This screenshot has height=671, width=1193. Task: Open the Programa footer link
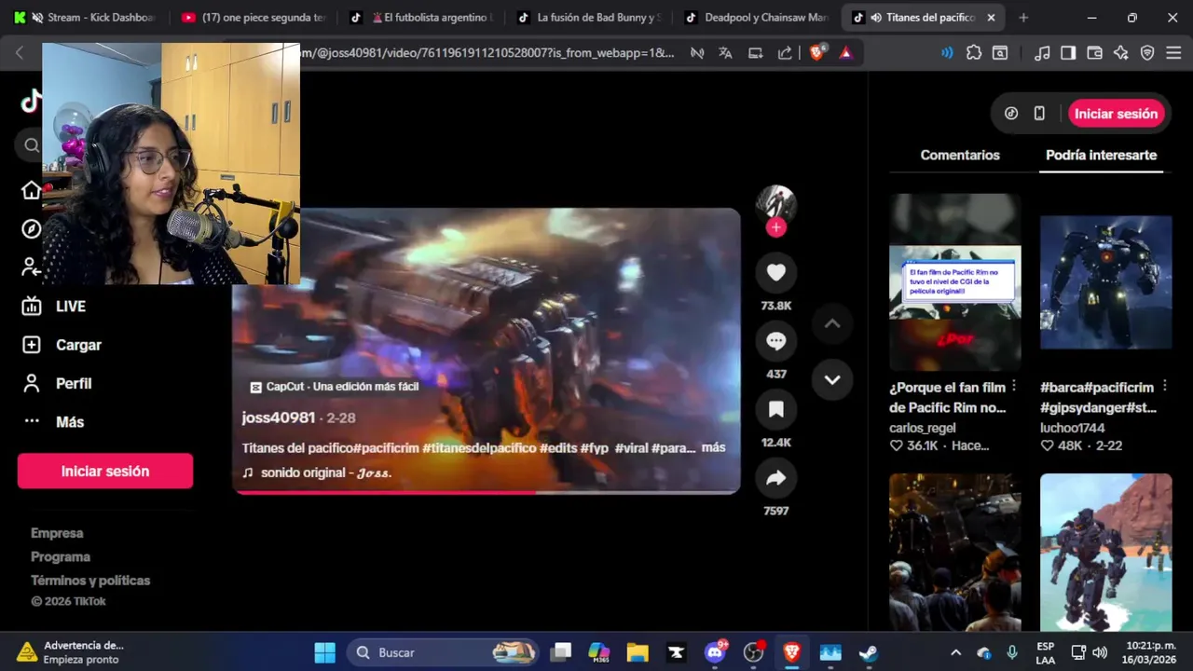point(61,556)
